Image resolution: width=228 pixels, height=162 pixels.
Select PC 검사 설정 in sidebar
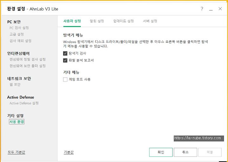pos(19,28)
